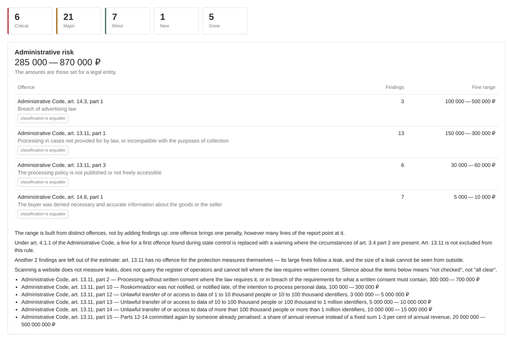Viewport: 513px width, 342px height.
Task: Click the findings count 13
Action: click(x=401, y=133)
